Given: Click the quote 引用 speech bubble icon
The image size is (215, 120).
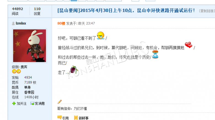Looking at the screenshot, I should tap(60, 118).
